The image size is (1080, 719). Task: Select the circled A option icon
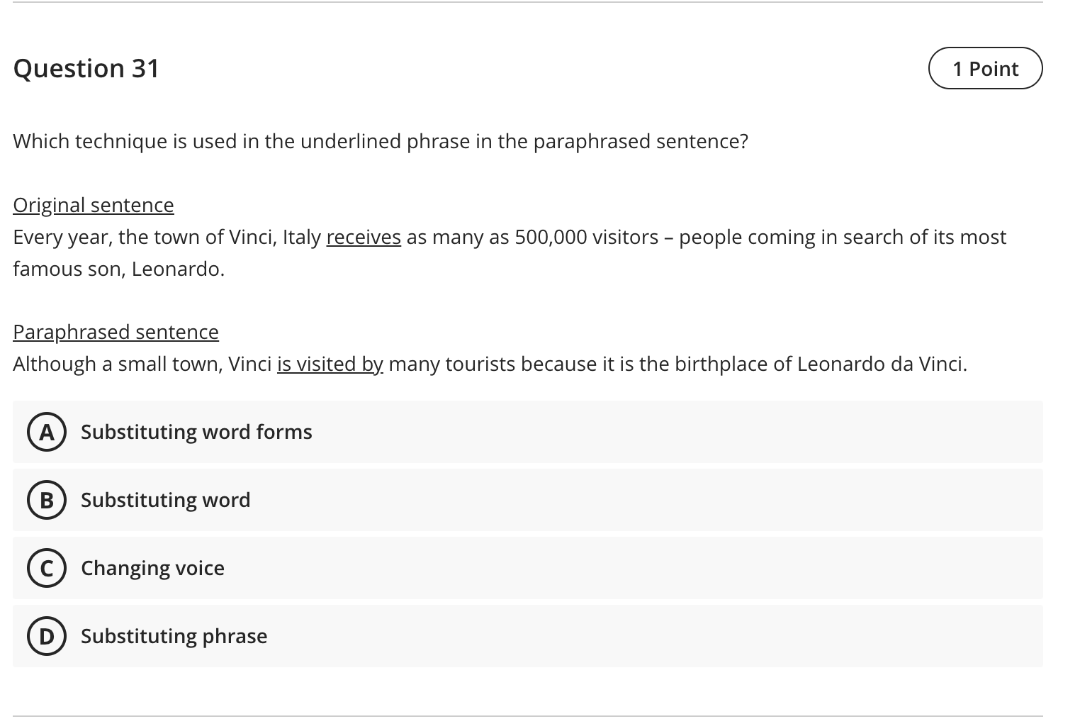47,432
